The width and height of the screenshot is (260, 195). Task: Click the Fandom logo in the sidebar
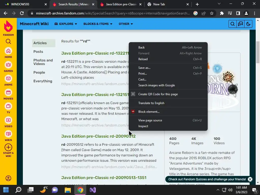point(8,28)
